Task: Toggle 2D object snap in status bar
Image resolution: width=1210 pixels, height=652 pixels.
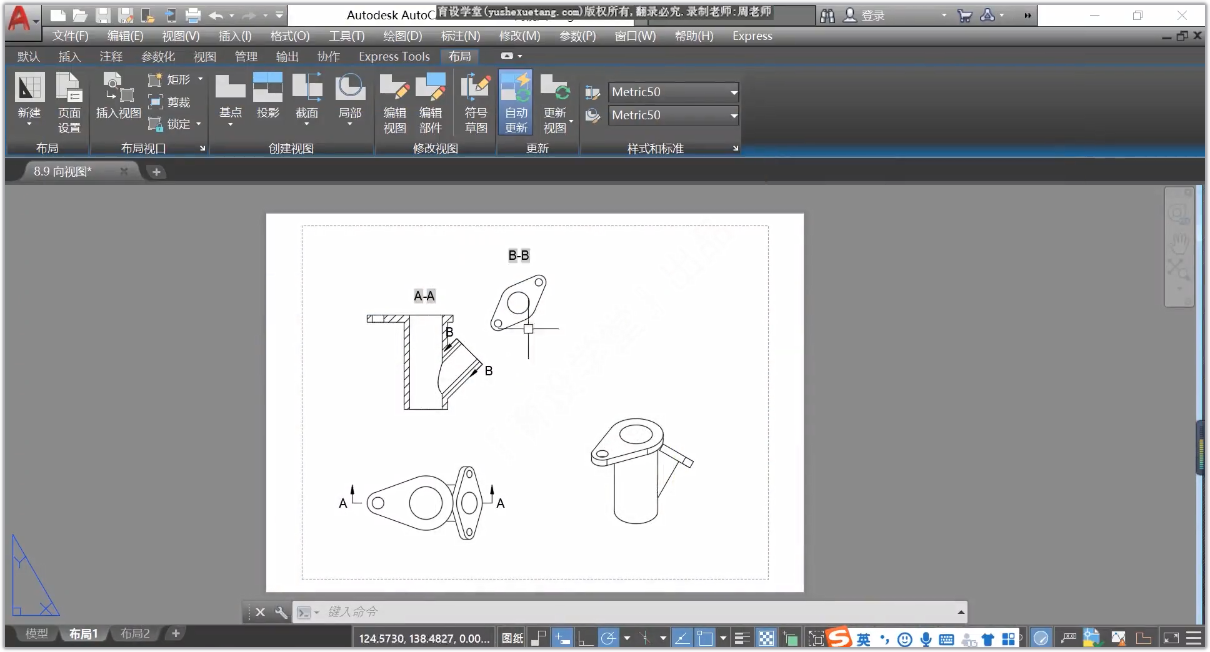Action: (704, 638)
